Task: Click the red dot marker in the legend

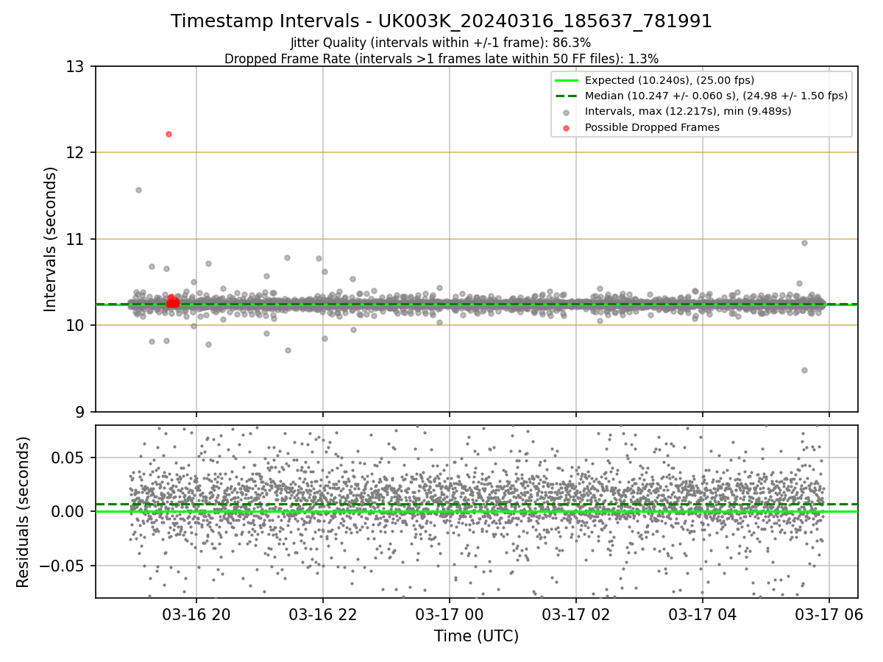Action: pyautogui.click(x=566, y=128)
